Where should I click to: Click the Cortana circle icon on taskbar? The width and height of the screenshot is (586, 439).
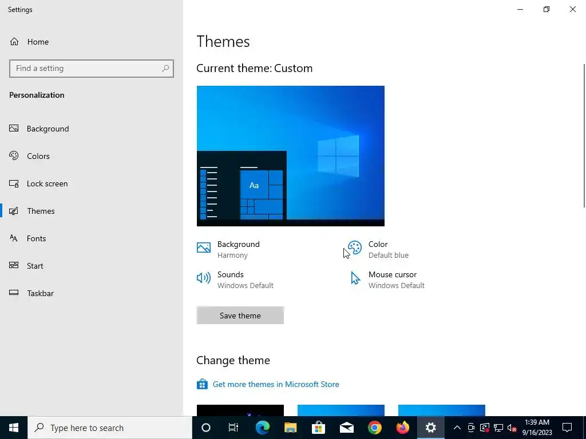point(206,428)
